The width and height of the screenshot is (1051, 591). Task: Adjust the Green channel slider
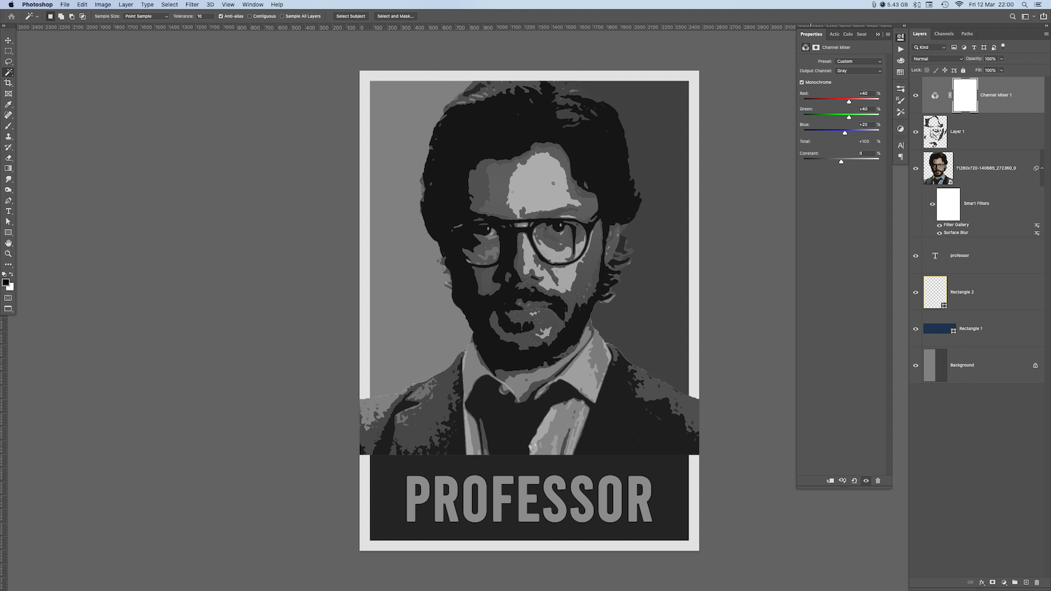pos(849,117)
